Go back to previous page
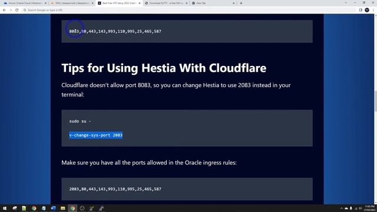 click(x=4, y=10)
